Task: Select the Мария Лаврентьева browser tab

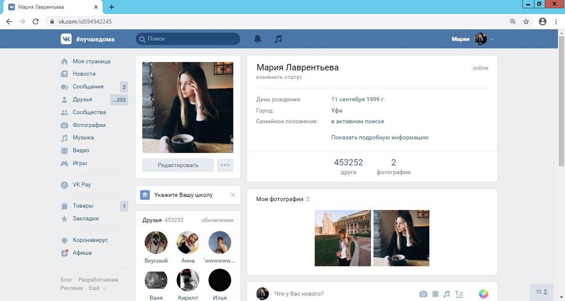Action: pyautogui.click(x=52, y=7)
